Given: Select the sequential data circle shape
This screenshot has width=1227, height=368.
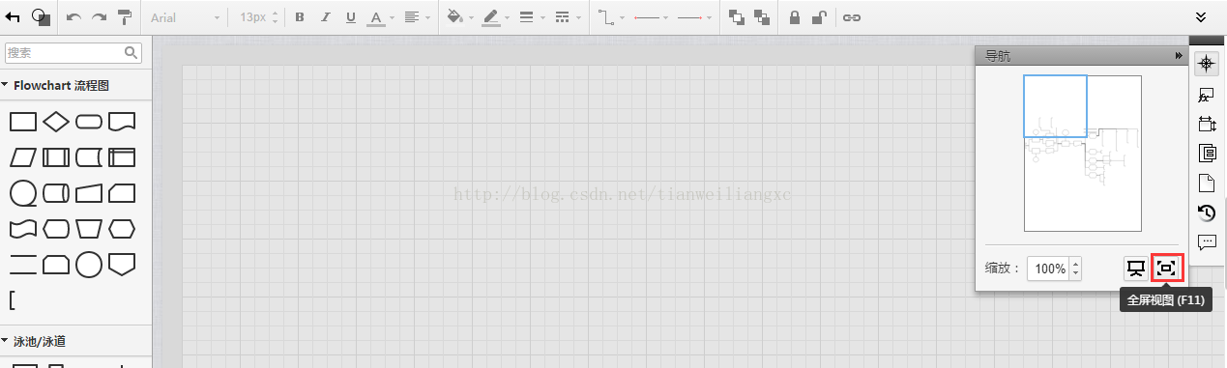Looking at the screenshot, I should [x=23, y=193].
